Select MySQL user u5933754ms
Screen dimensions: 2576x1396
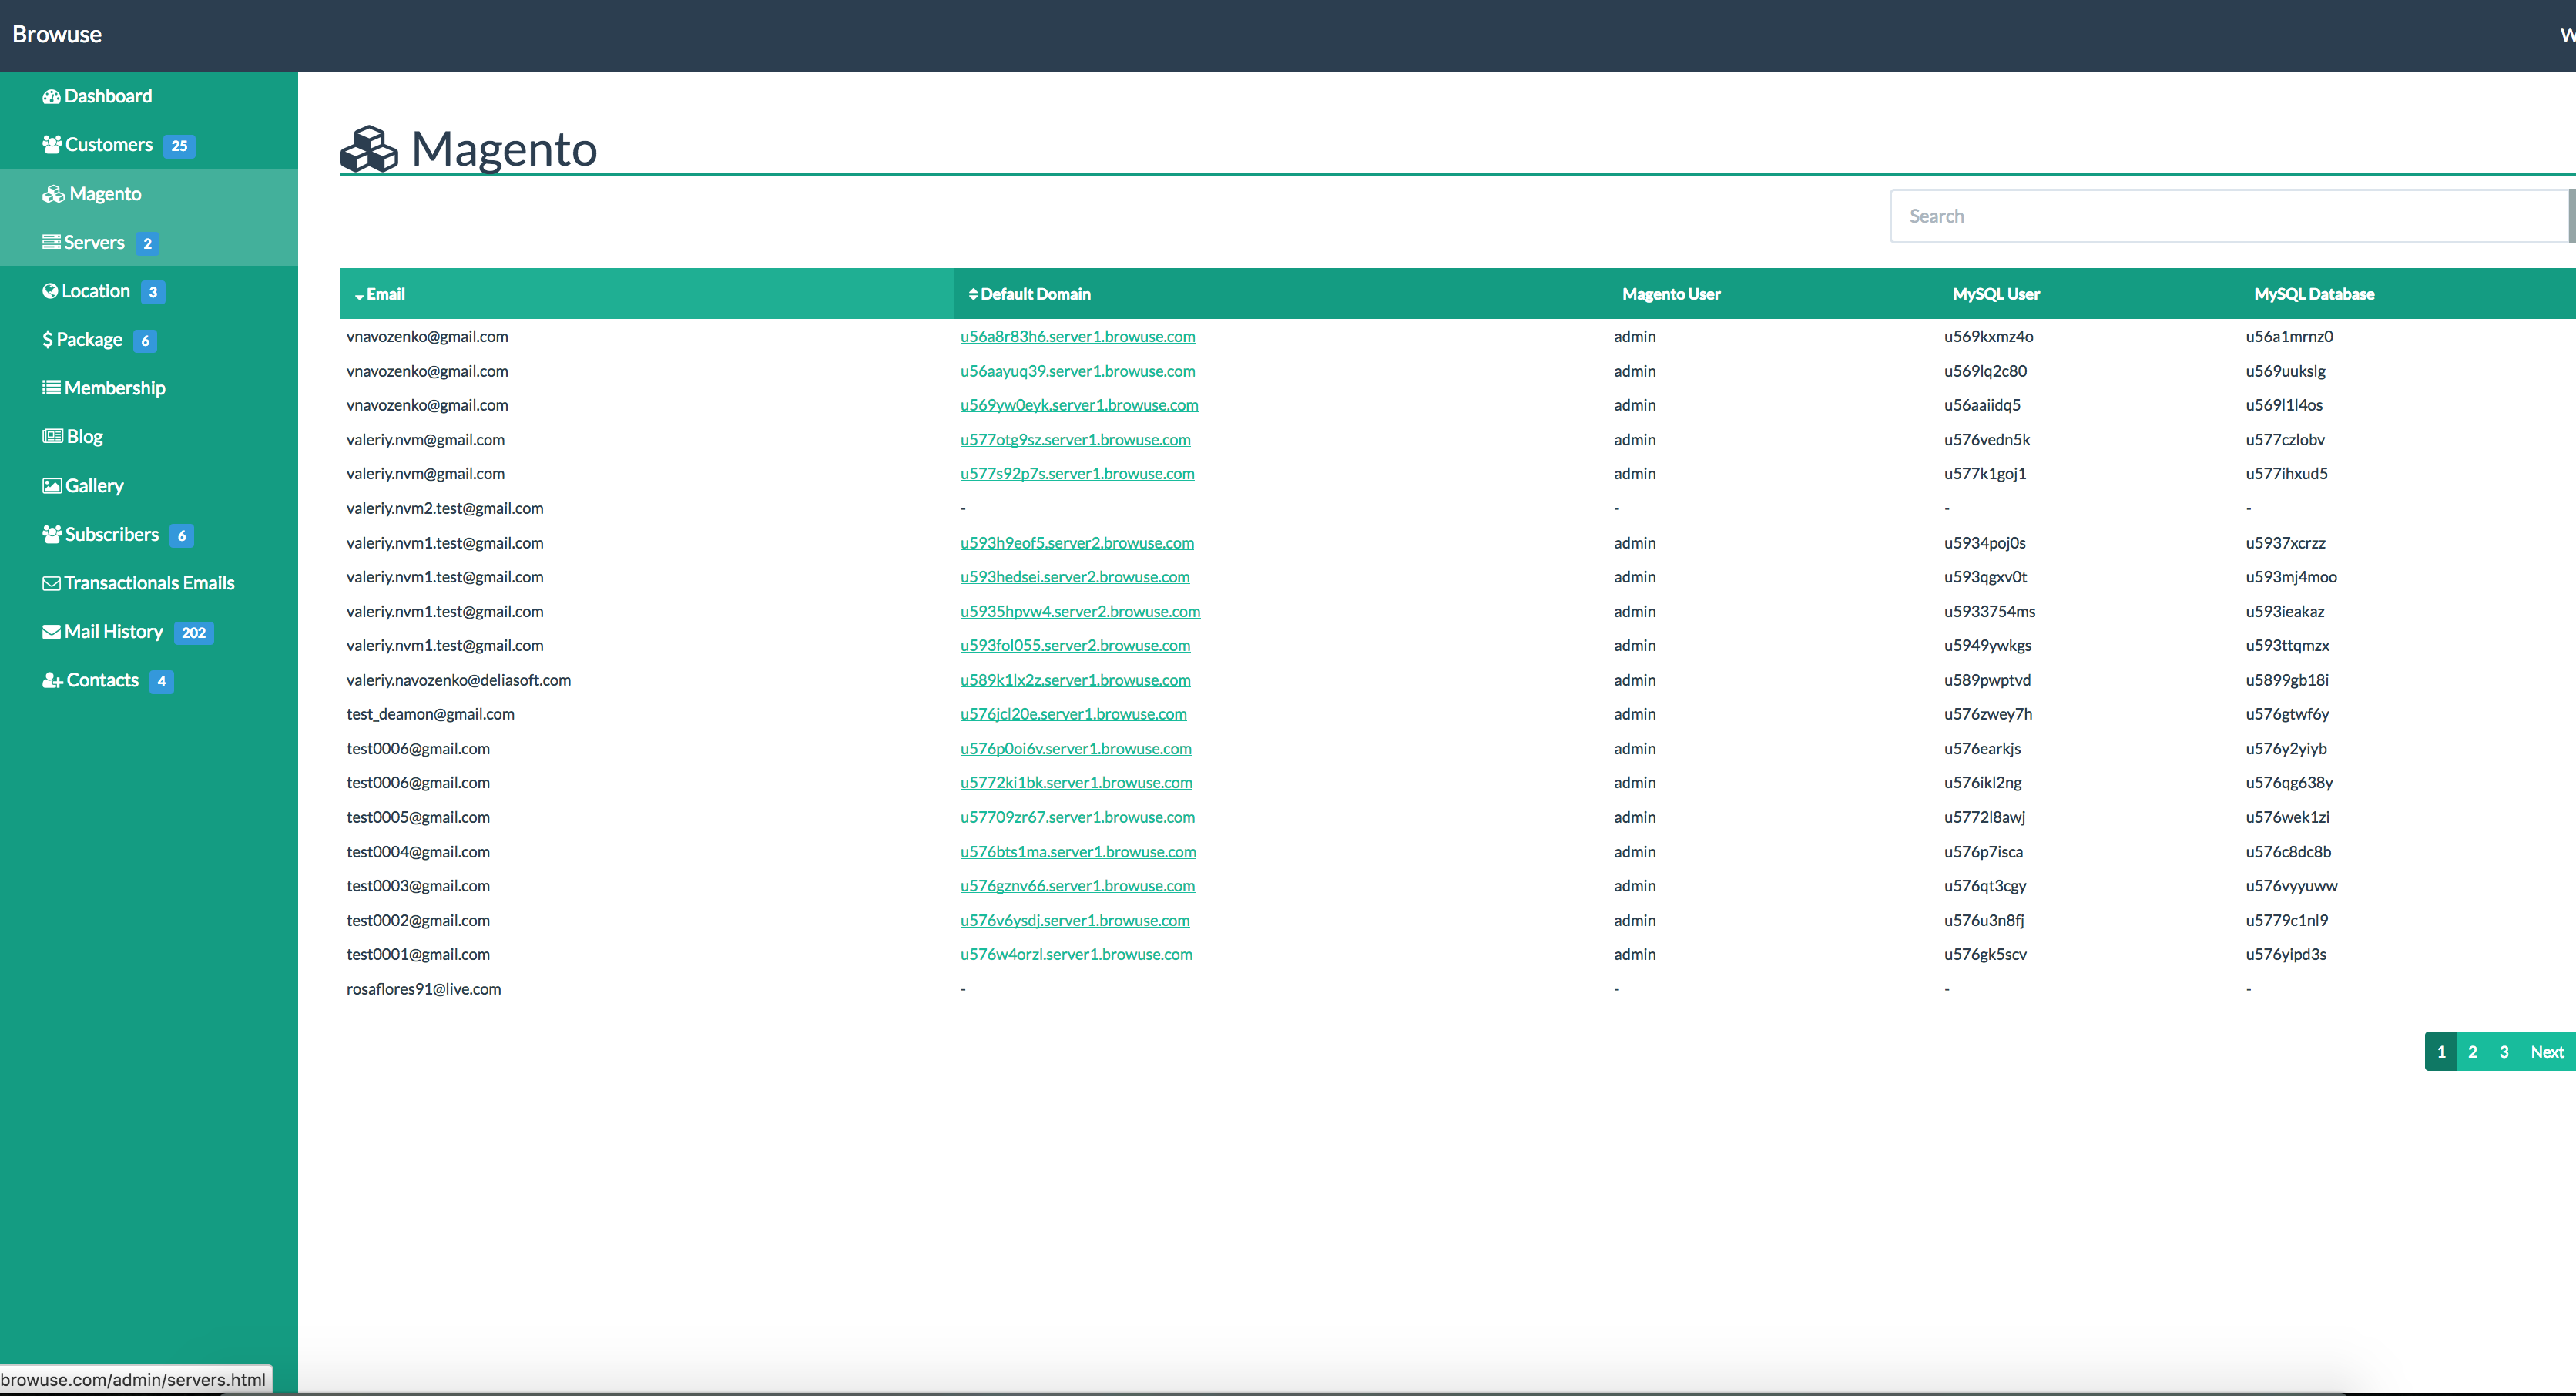(x=1989, y=612)
